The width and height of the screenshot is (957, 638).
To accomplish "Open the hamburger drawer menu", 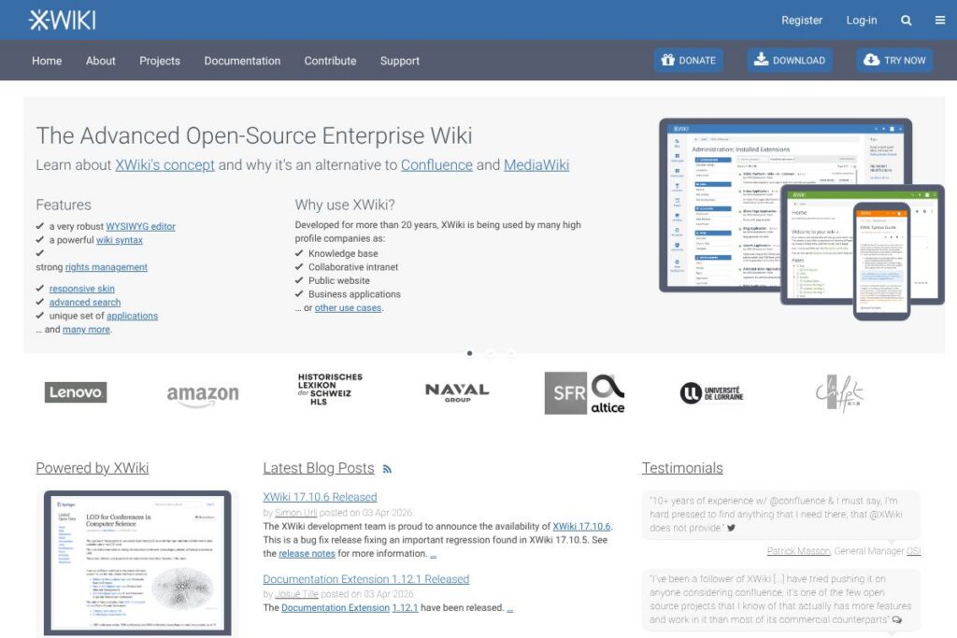I will (939, 20).
